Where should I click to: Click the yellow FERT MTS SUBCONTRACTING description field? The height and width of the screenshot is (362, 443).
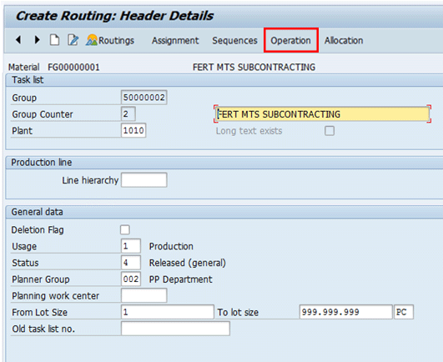click(x=322, y=114)
